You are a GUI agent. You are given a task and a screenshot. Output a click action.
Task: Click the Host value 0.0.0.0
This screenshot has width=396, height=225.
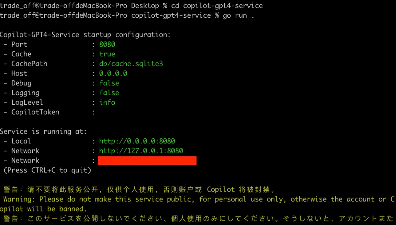113,73
